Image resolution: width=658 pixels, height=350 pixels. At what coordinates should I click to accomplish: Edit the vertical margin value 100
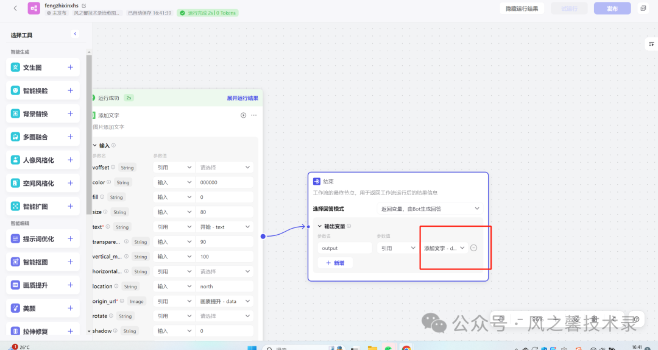click(224, 257)
